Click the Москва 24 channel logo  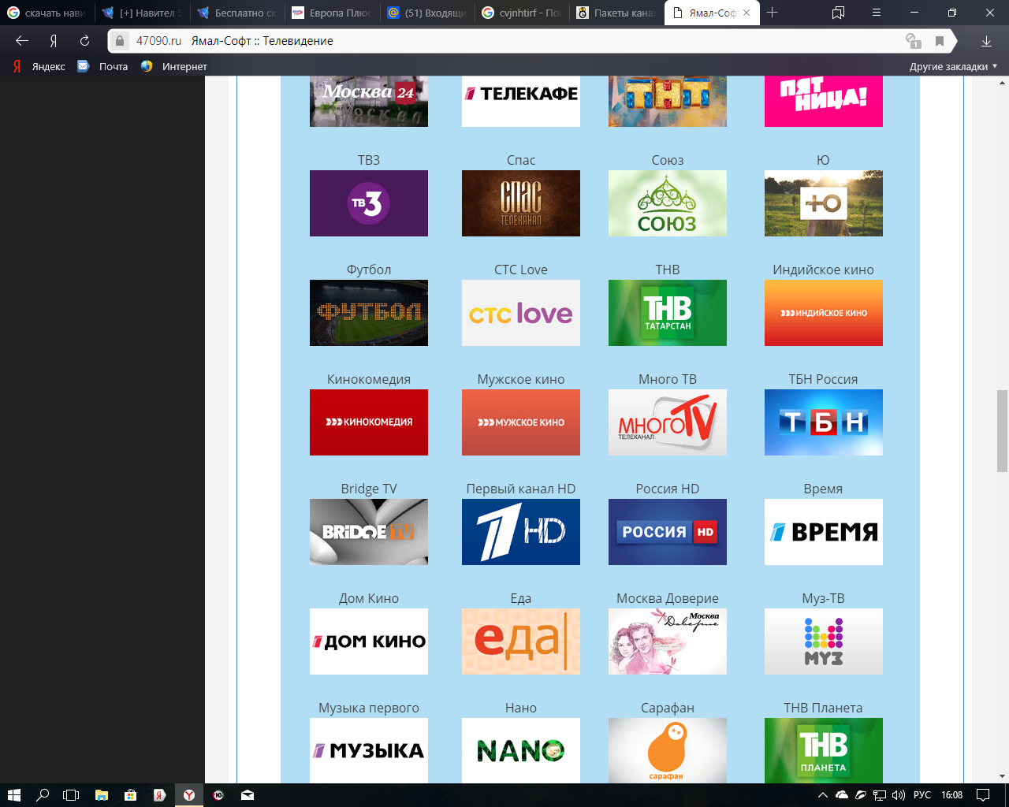point(369,101)
